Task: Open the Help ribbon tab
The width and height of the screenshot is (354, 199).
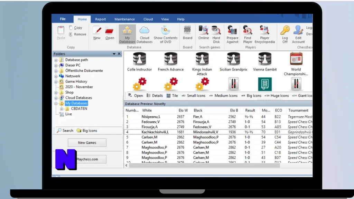Action: (x=180, y=19)
